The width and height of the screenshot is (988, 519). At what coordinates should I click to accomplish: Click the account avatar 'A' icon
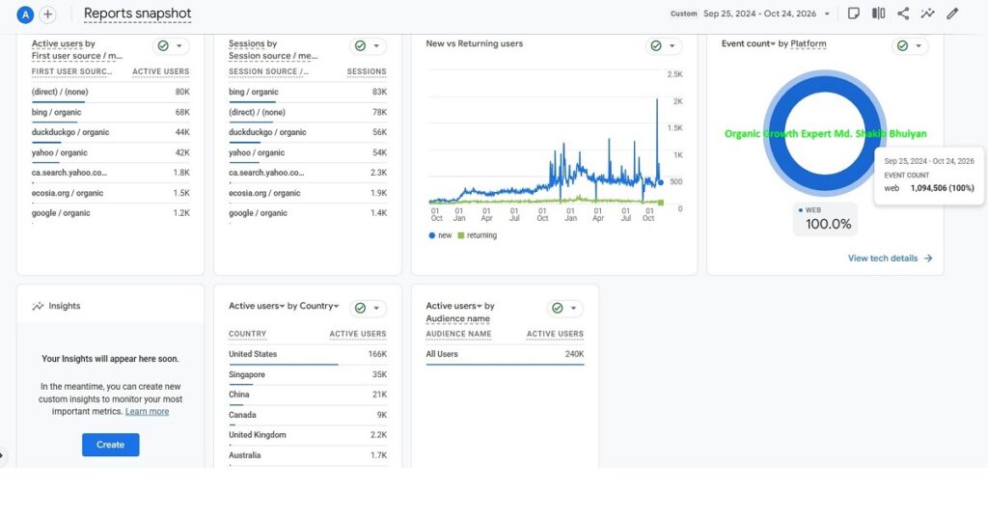point(25,14)
